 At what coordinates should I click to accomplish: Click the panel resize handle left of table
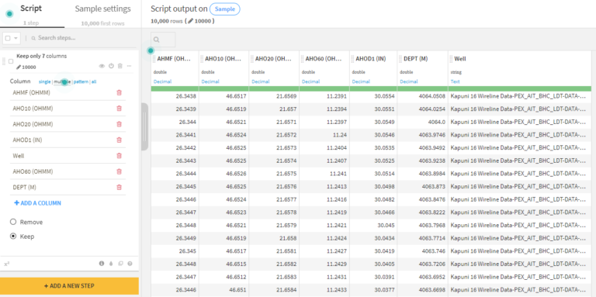point(144,127)
